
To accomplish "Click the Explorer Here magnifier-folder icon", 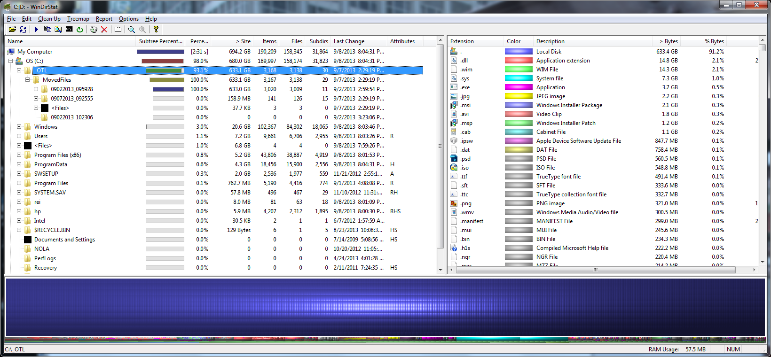I will click(58, 29).
